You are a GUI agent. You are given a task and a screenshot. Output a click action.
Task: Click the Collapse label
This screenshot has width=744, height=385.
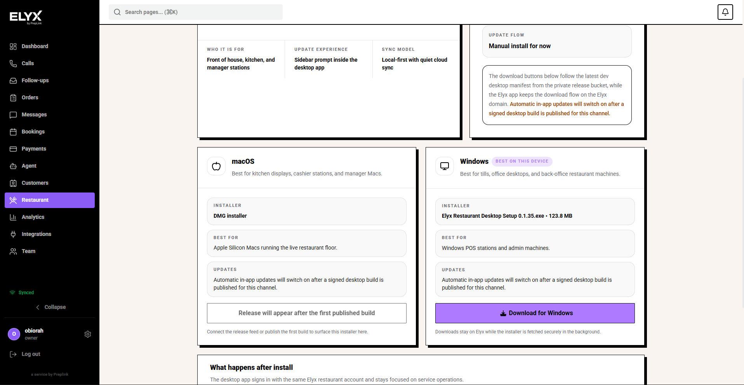point(55,307)
